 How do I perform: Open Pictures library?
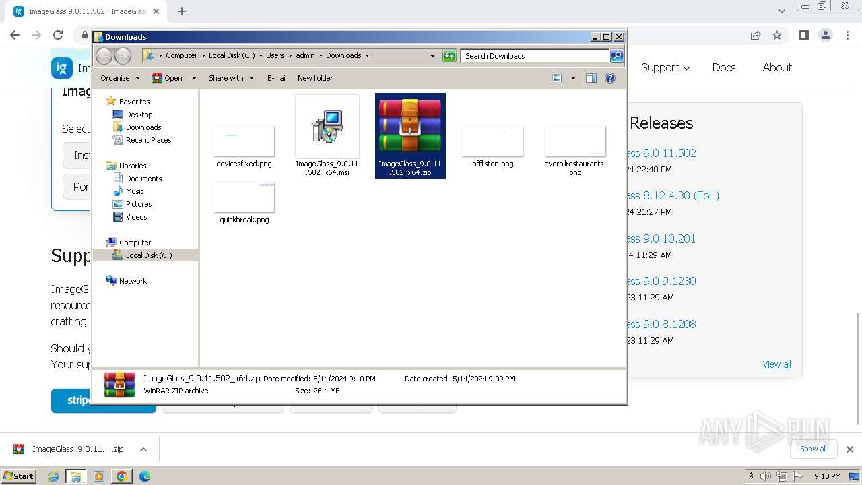point(139,204)
